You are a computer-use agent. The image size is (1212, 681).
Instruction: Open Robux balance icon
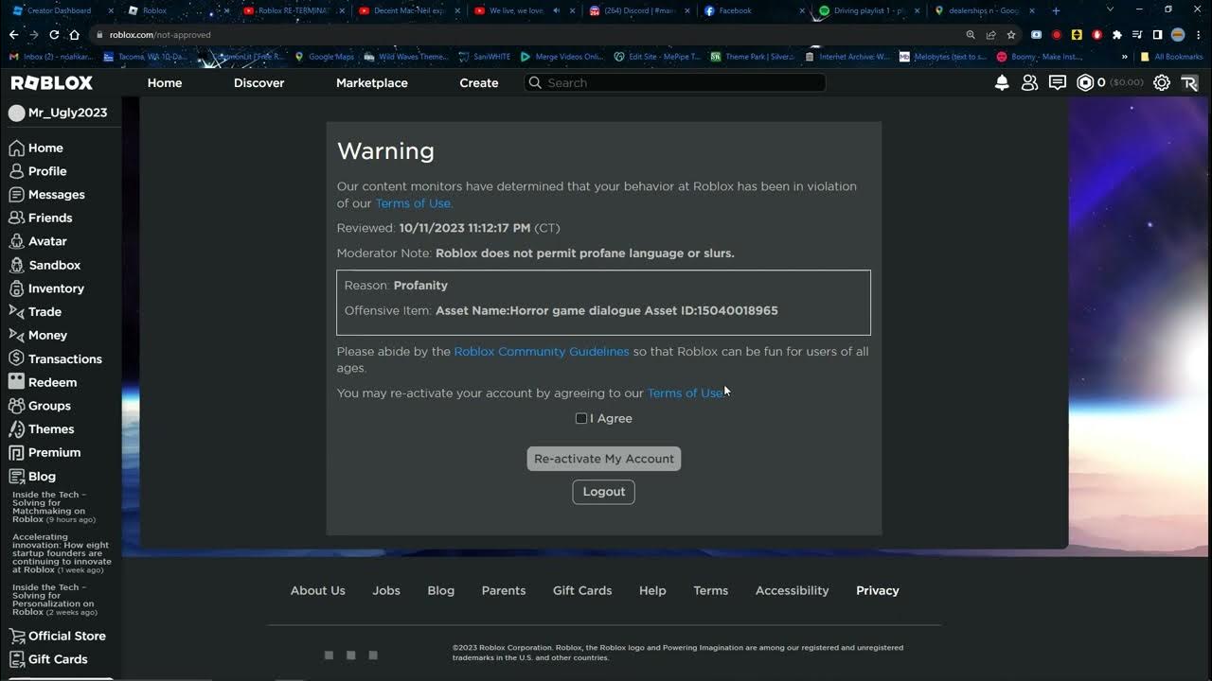click(1085, 83)
